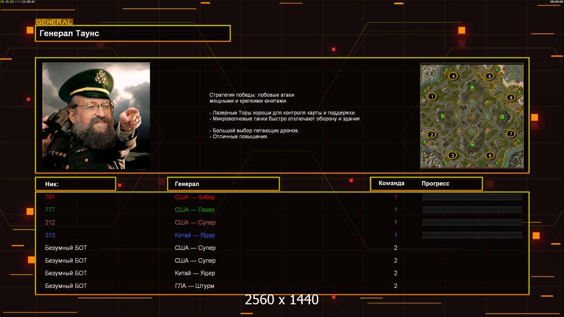Click the ГЛА — Штурм general entry
Screen dimensions: 564x317
195,286
